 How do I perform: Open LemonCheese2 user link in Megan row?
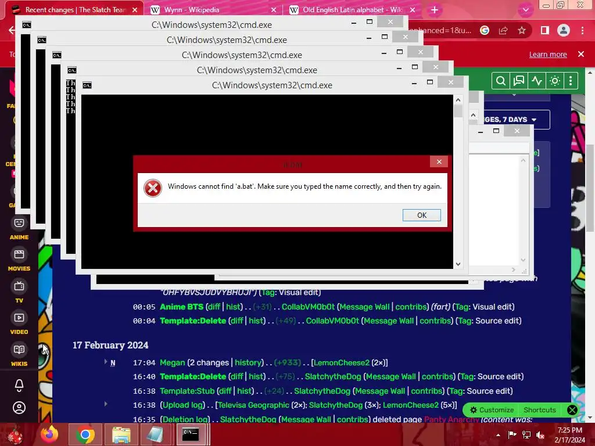pyautogui.click(x=342, y=362)
